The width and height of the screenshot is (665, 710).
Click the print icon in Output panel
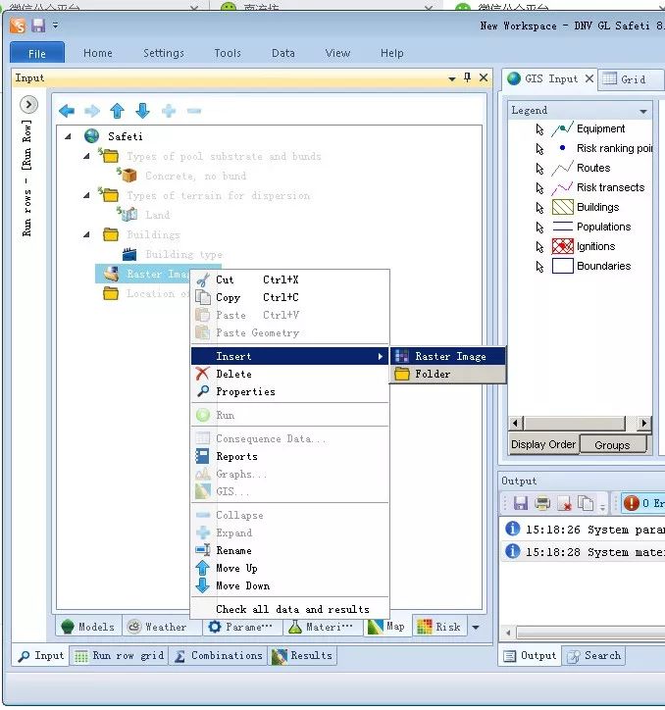[x=542, y=503]
